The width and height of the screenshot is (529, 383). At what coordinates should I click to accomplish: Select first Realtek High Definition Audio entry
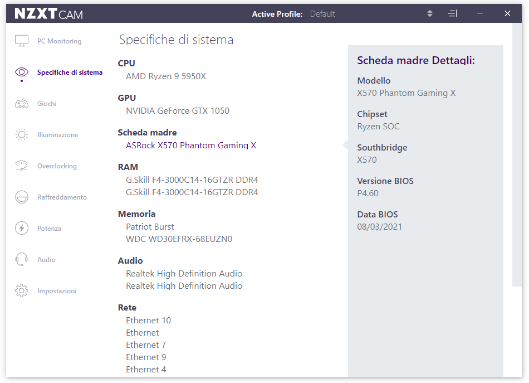(x=184, y=274)
